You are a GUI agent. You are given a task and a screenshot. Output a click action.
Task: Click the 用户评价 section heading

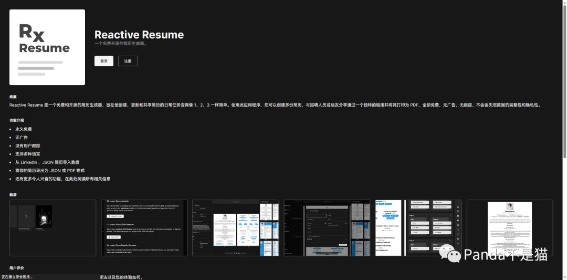(17, 268)
